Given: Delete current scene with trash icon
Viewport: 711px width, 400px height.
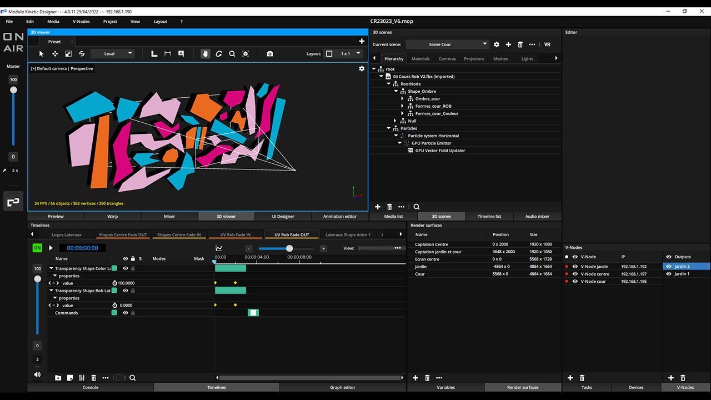Looking at the screenshot, I should point(520,44).
